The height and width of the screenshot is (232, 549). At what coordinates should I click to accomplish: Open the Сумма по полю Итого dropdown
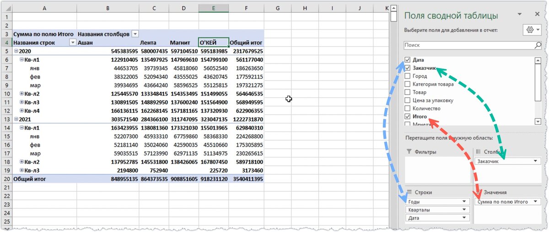536,201
